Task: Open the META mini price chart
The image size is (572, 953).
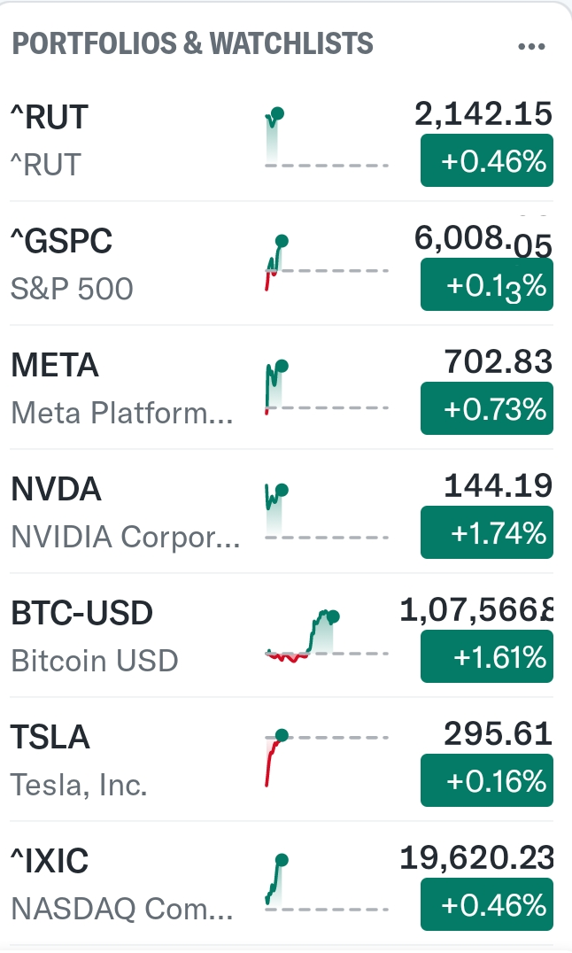Action: pyautogui.click(x=326, y=387)
